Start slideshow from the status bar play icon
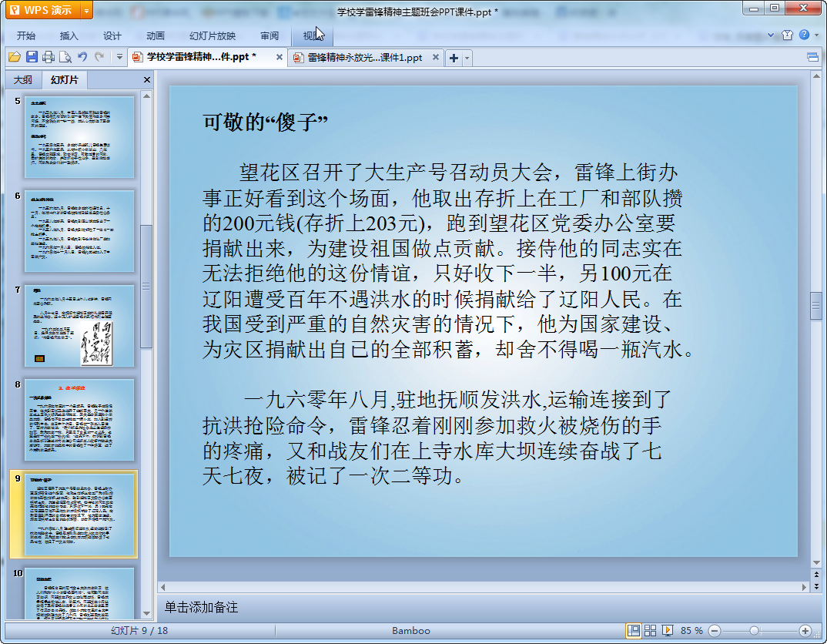The height and width of the screenshot is (644, 827). click(667, 630)
